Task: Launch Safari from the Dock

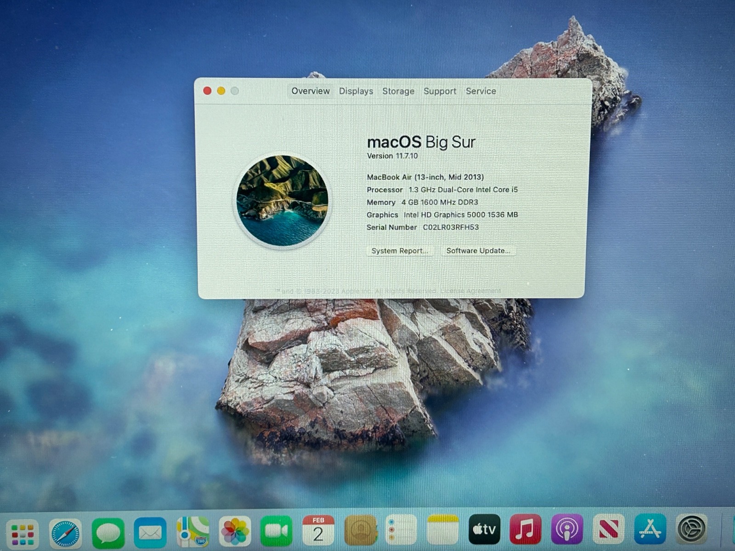Action: pyautogui.click(x=65, y=533)
